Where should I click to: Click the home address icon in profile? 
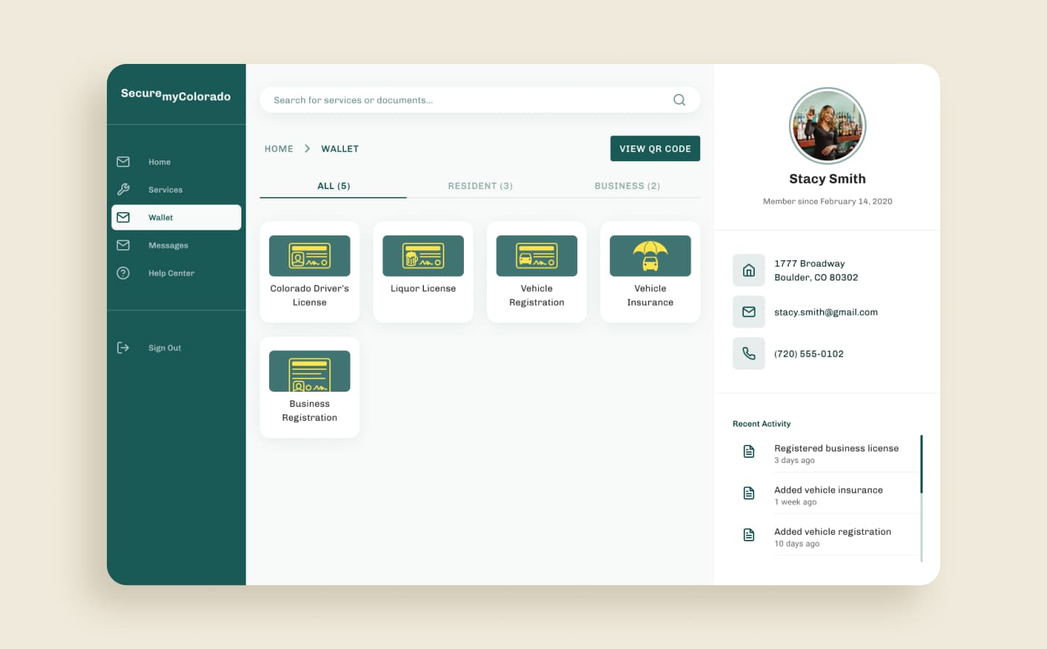(x=748, y=270)
